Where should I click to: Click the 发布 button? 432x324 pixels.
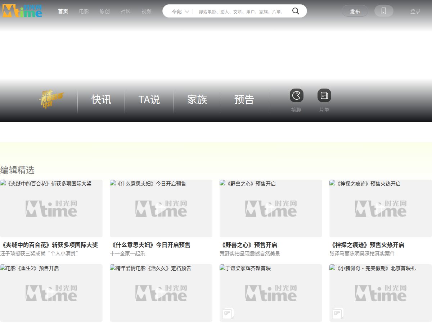pos(355,11)
